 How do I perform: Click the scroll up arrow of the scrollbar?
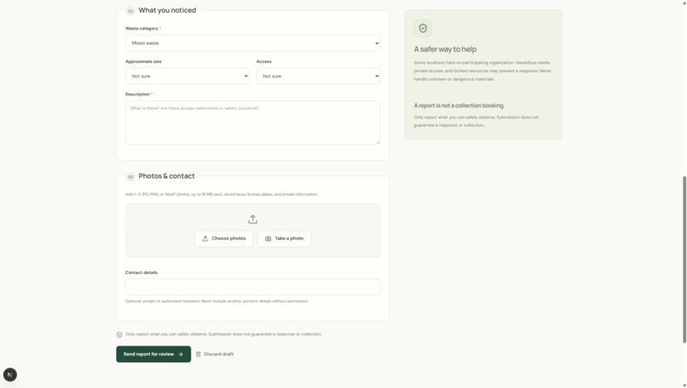(x=684, y=3)
